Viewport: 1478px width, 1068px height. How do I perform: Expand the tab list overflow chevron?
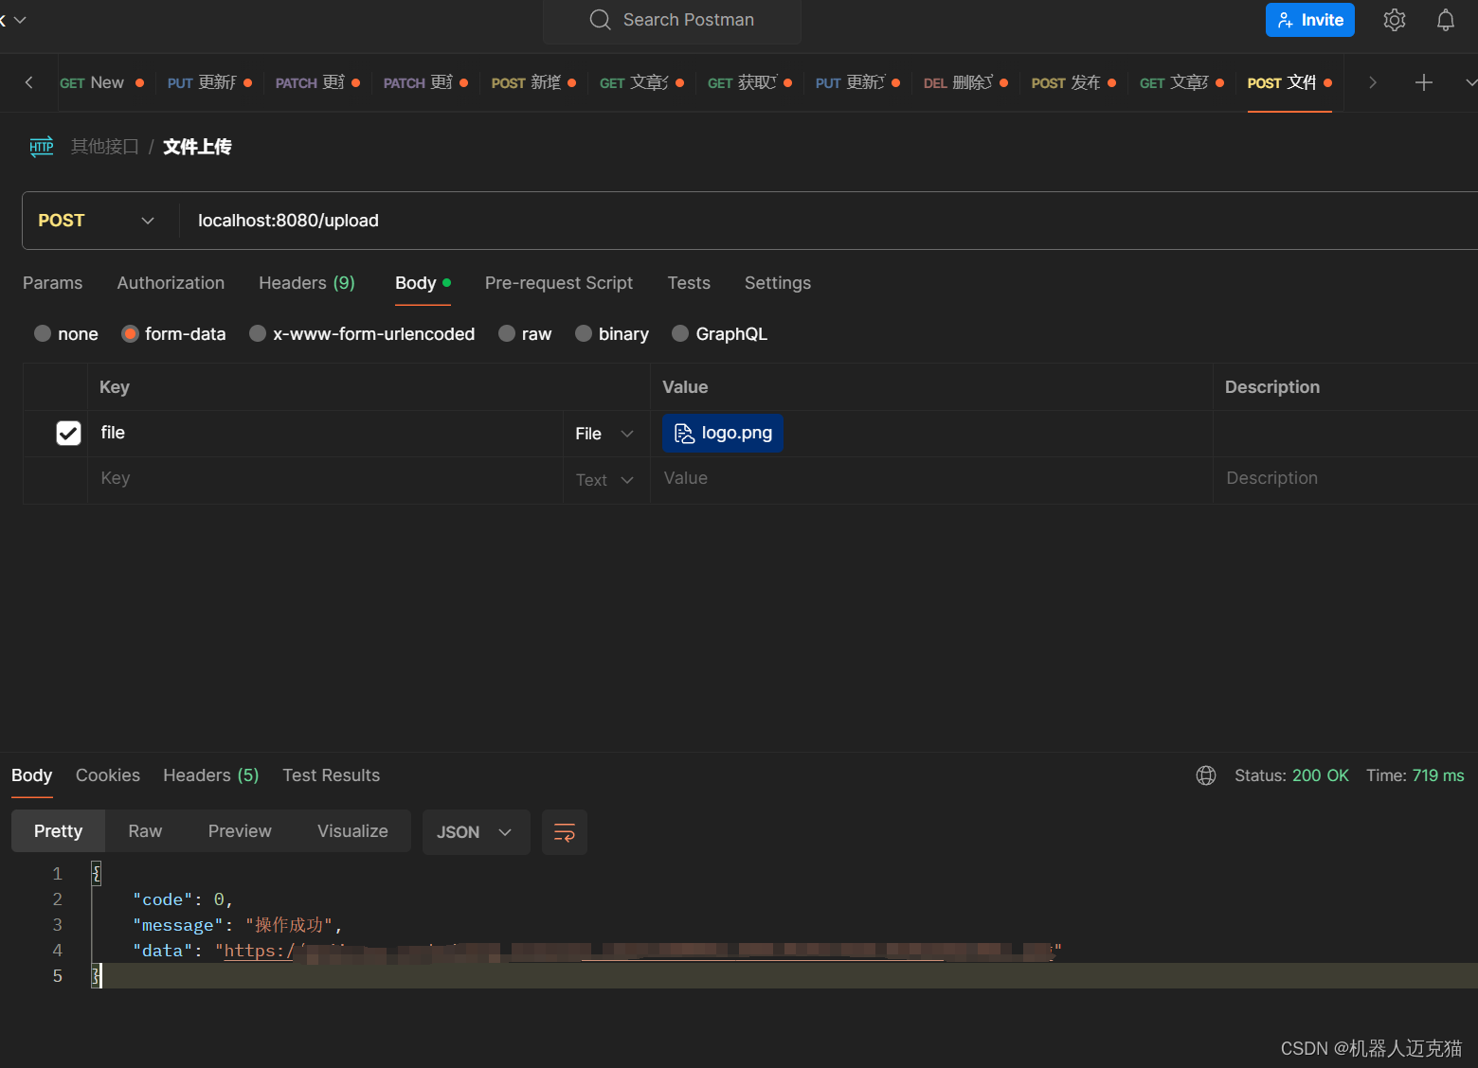1469,82
